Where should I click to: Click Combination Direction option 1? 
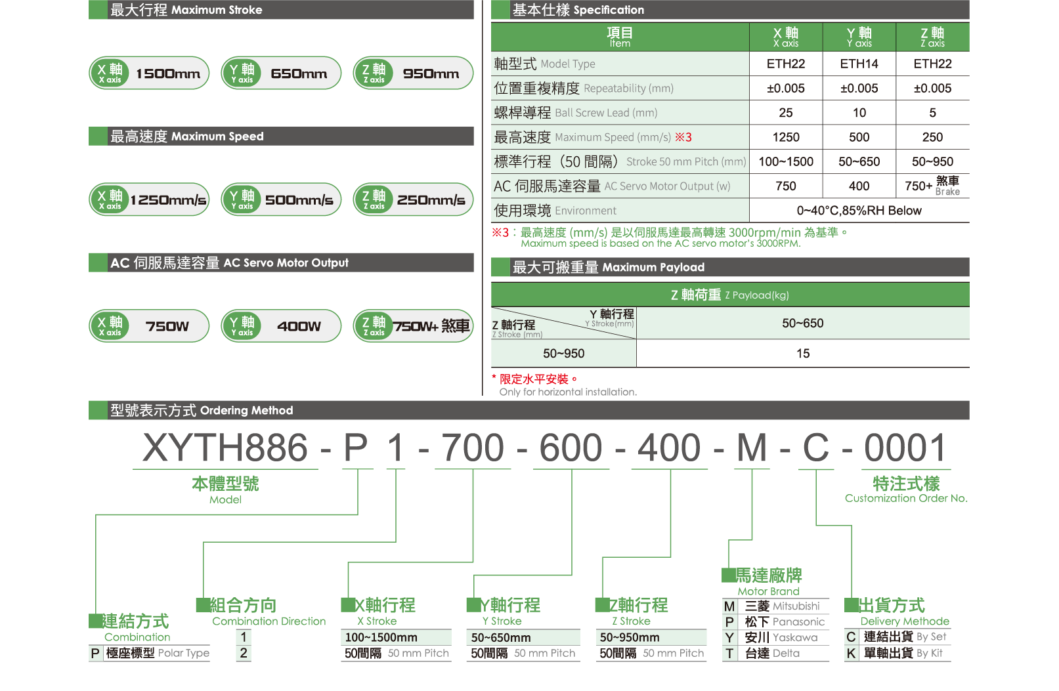tap(244, 637)
